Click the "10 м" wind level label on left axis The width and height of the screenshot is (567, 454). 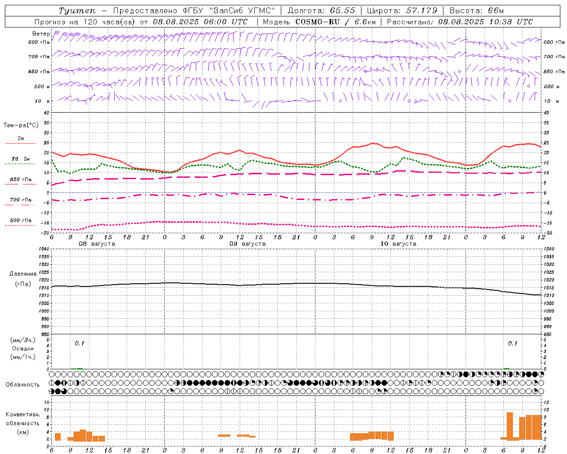42,101
